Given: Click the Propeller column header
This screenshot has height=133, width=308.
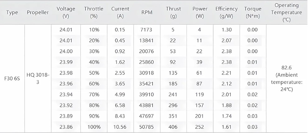Looking at the screenshot, I should pyautogui.click(x=38, y=12).
